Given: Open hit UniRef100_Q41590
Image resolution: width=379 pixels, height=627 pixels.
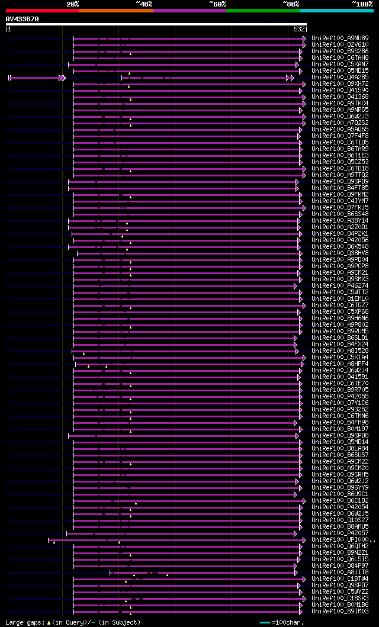Looking at the screenshot, I should tap(341, 91).
